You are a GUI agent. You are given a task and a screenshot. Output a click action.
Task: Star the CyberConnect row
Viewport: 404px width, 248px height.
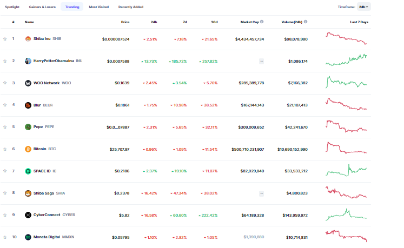5,215
